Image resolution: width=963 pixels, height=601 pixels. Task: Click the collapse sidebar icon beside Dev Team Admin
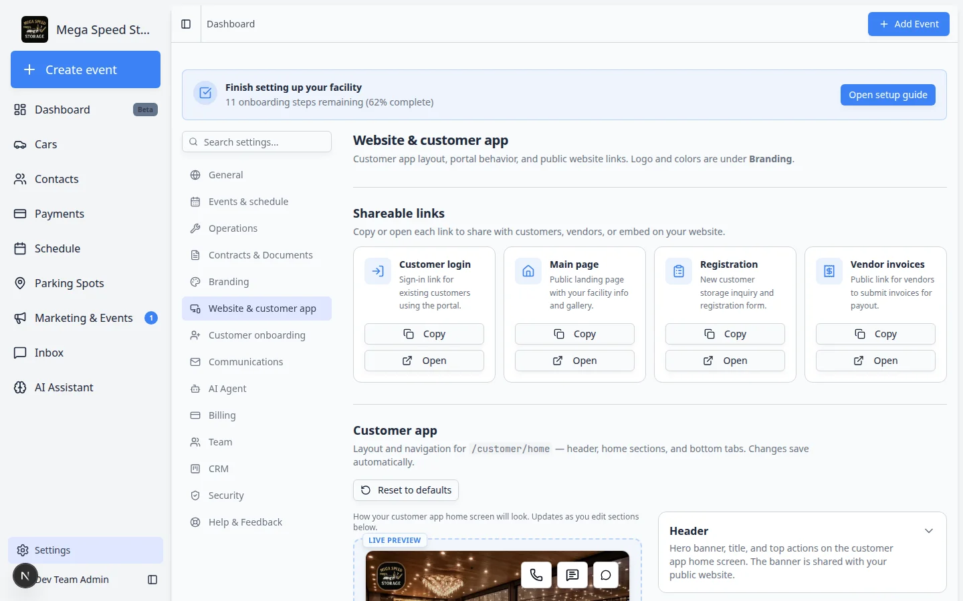tap(152, 580)
